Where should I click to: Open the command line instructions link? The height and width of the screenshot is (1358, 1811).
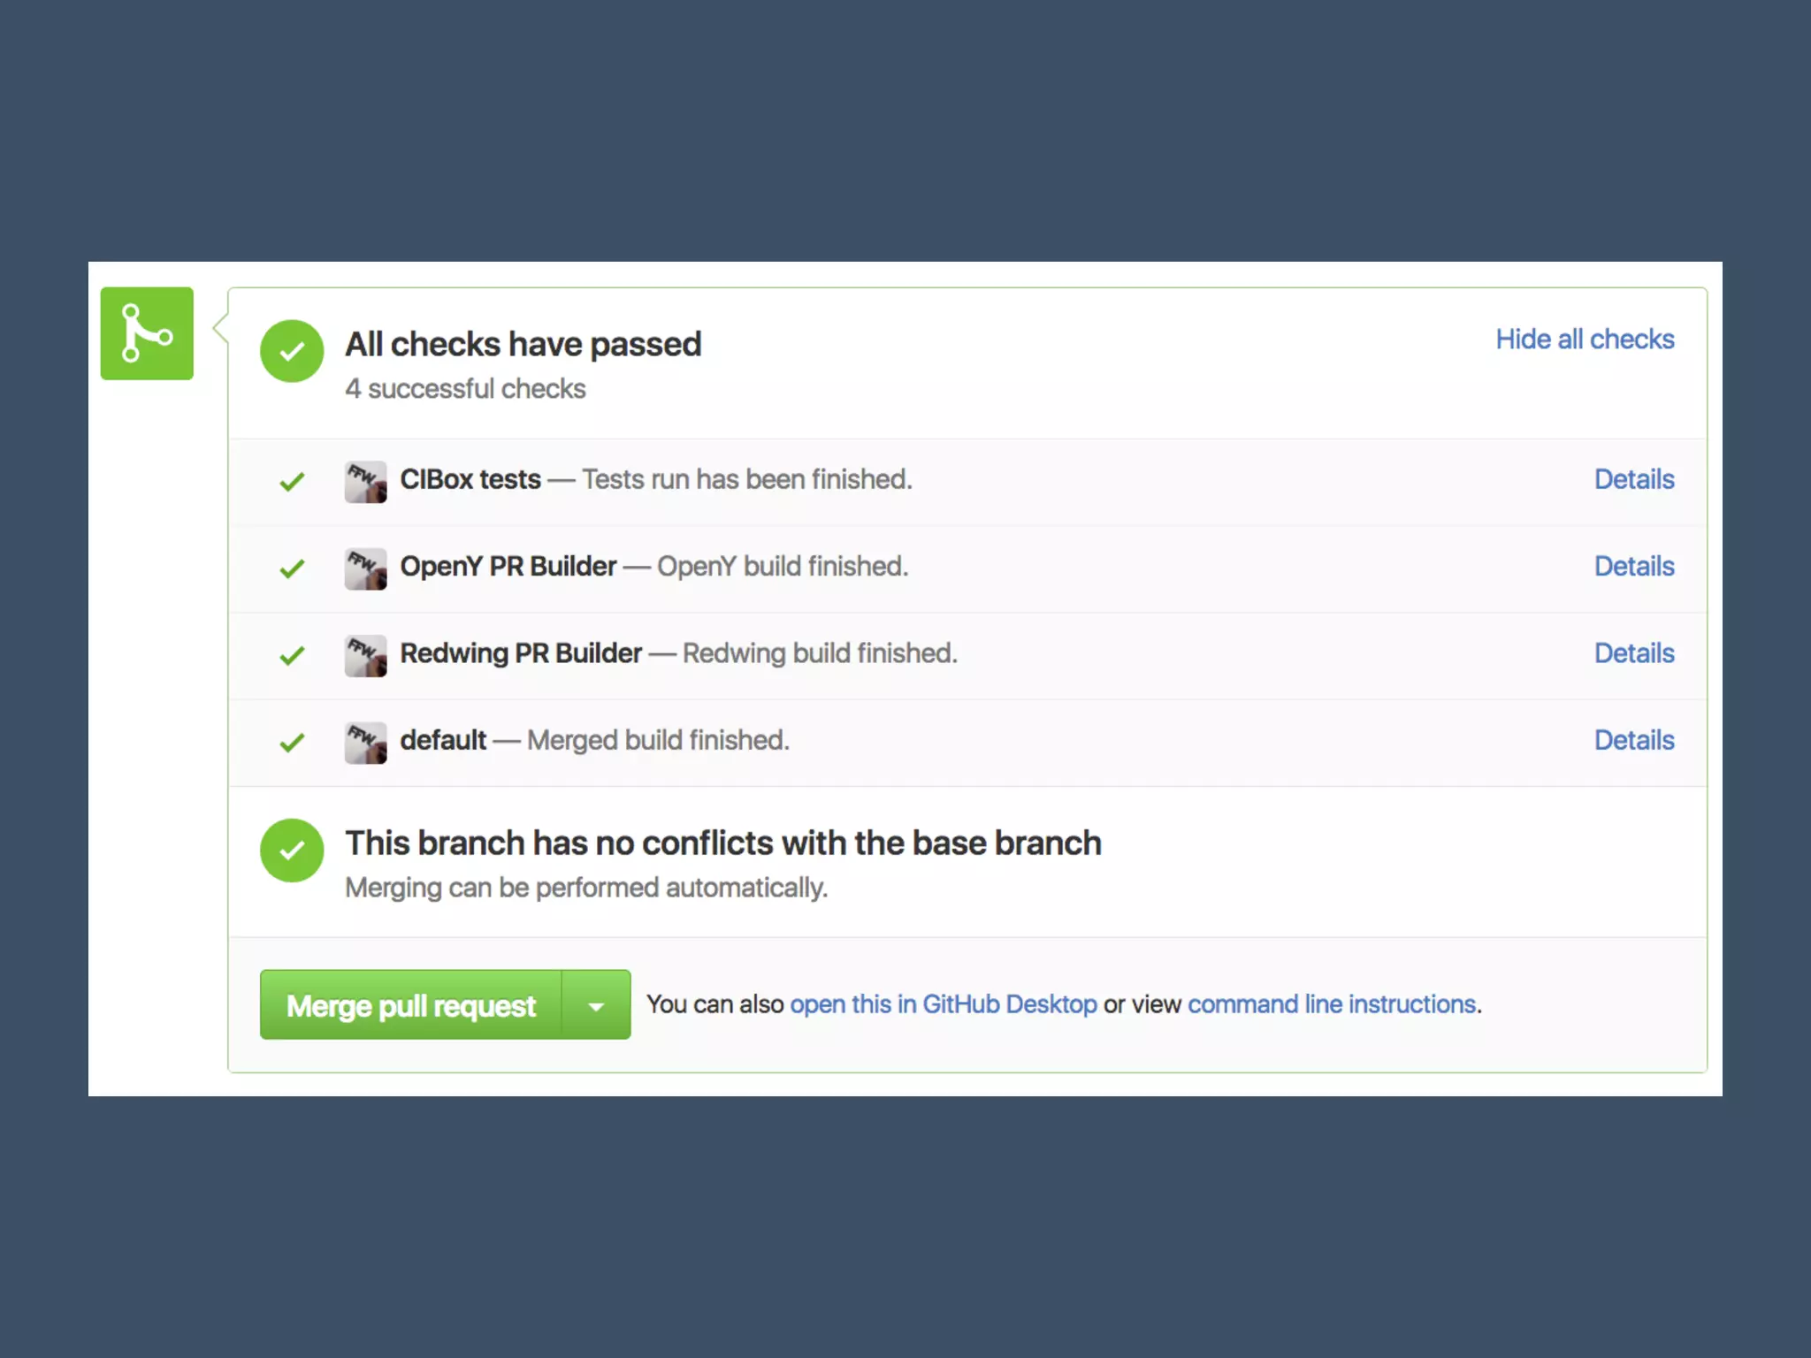[1332, 1004]
